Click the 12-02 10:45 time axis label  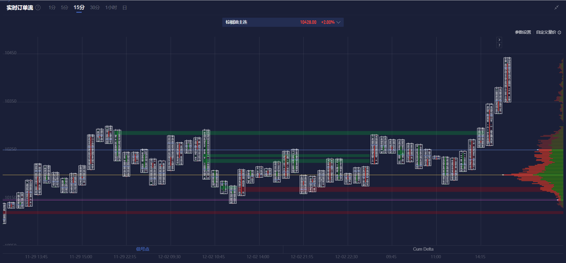pyautogui.click(x=213, y=257)
